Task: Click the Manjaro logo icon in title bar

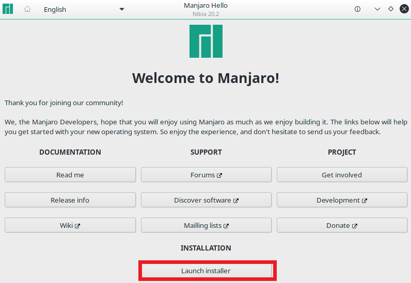Action: click(8, 9)
